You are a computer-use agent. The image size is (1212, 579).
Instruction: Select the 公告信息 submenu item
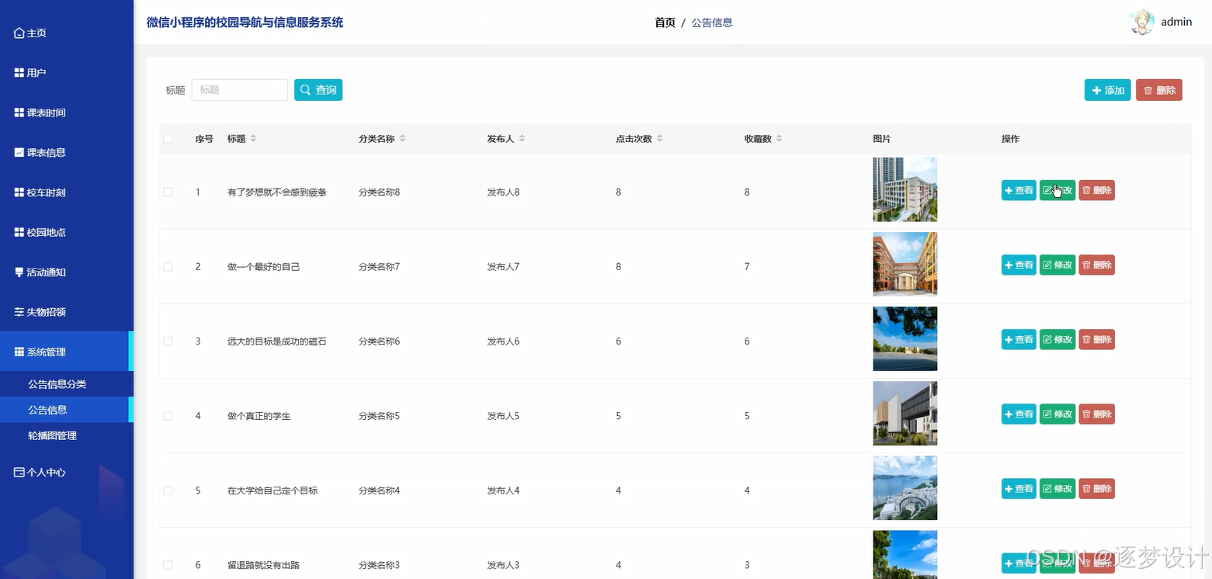[x=67, y=410]
